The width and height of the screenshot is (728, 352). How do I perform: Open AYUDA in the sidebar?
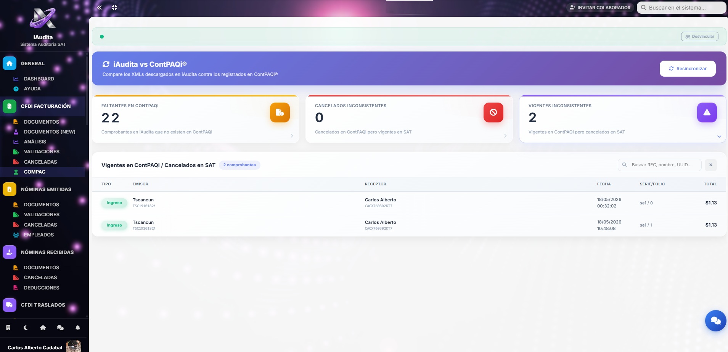[32, 89]
